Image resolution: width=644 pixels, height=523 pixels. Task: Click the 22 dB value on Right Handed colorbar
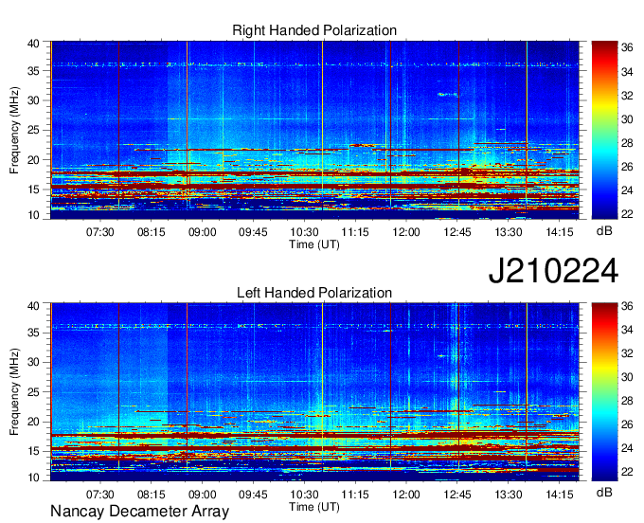pyautogui.click(x=627, y=214)
